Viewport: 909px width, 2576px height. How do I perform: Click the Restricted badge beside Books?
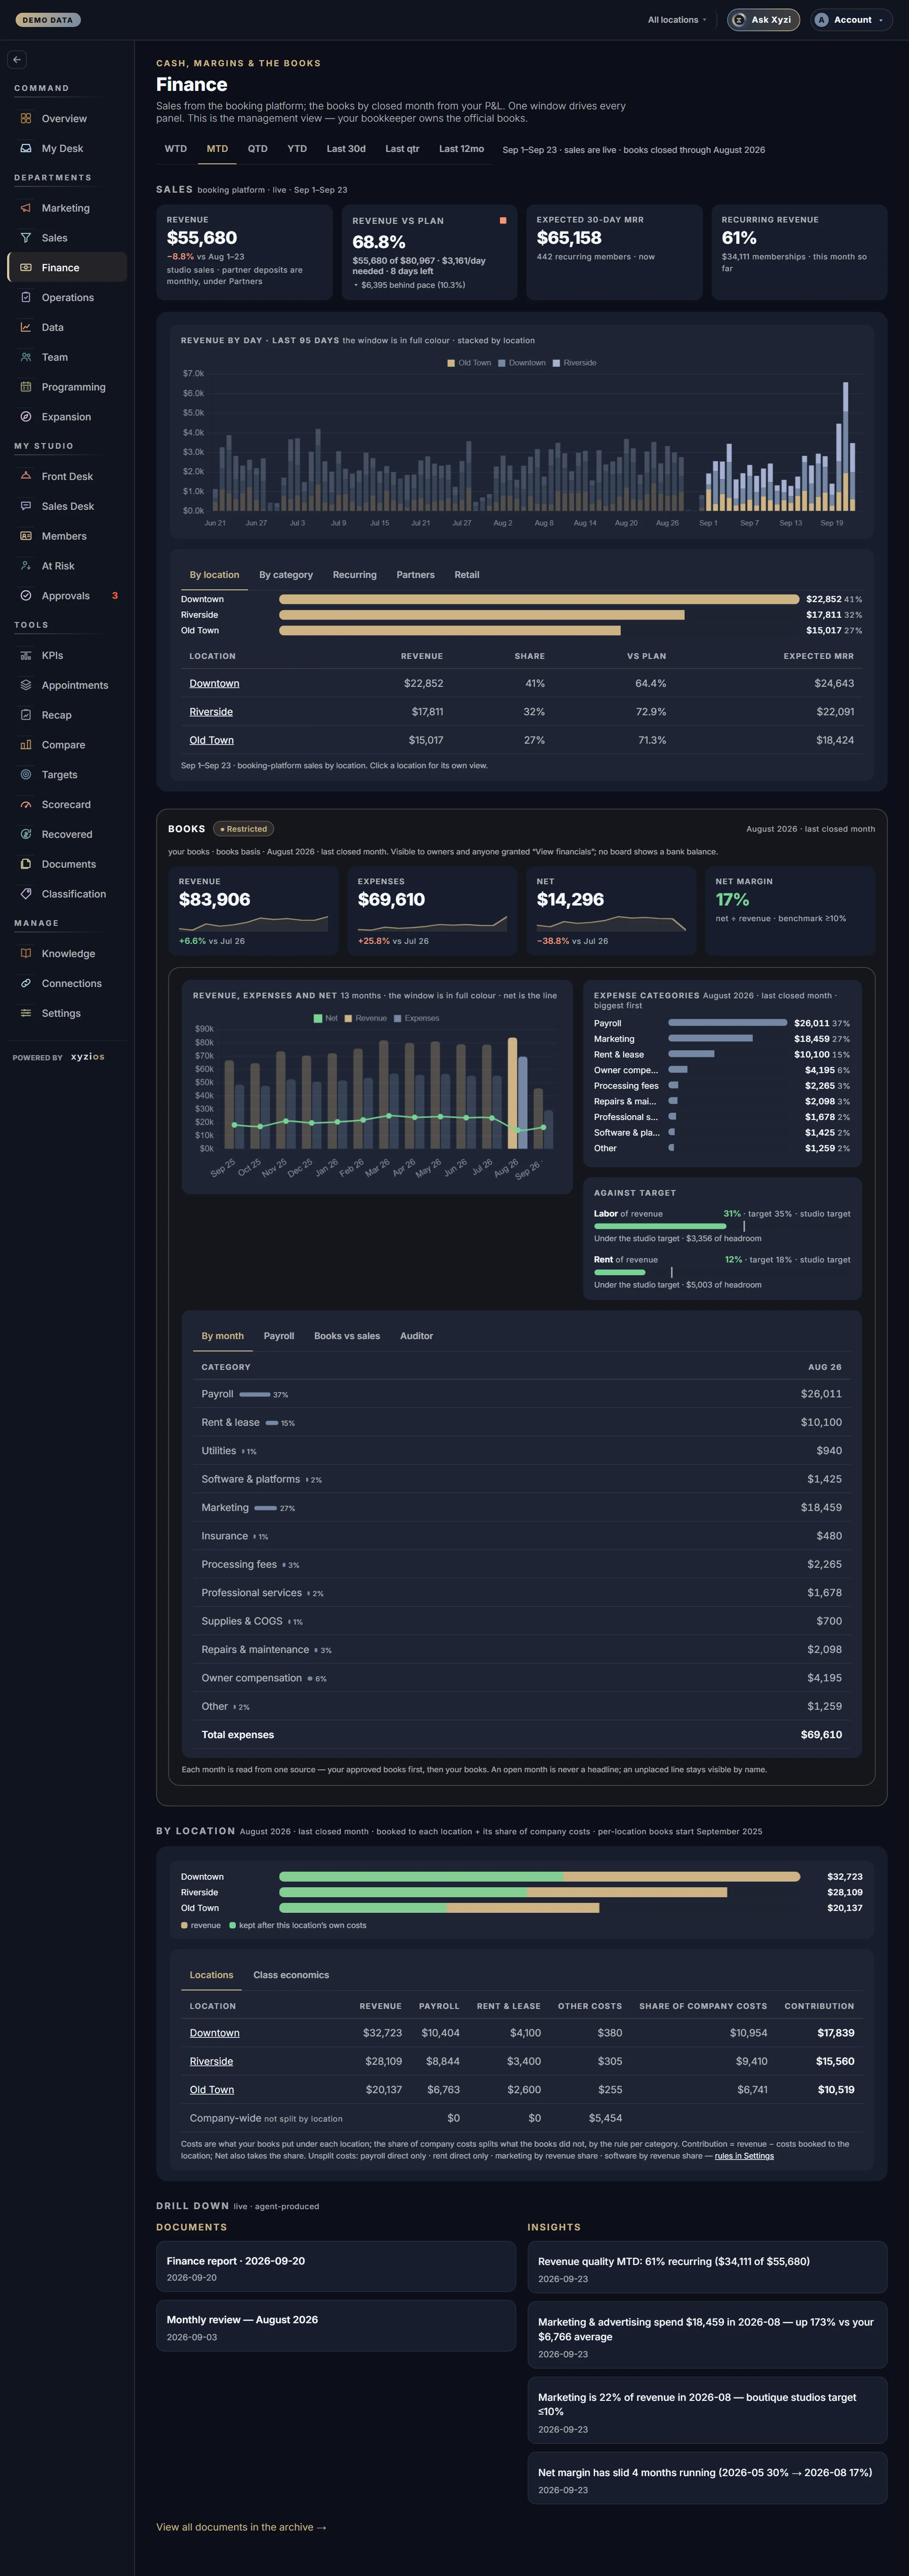point(243,829)
